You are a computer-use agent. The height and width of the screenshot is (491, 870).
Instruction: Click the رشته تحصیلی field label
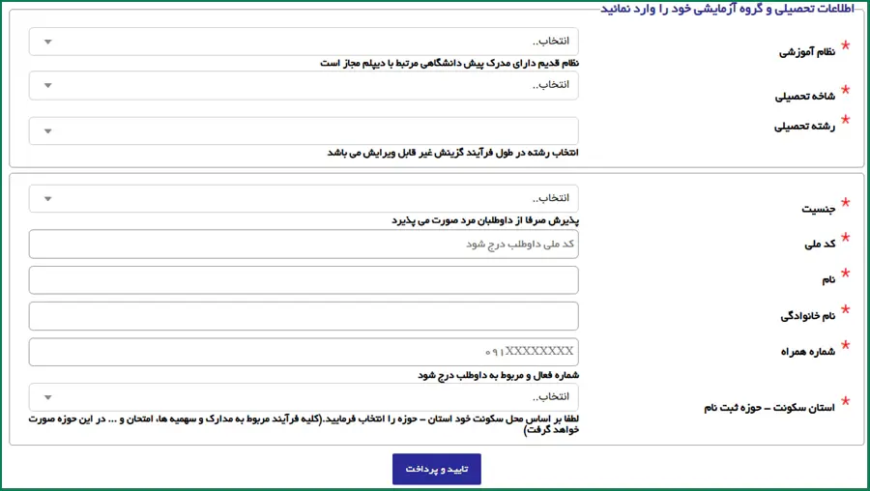tap(804, 126)
